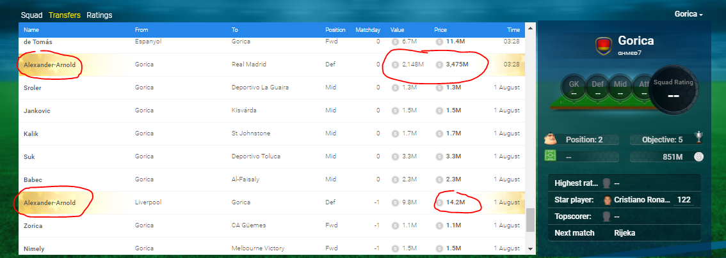This screenshot has height=258, width=726.
Task: Open the Ratings tab
Action: click(x=99, y=15)
